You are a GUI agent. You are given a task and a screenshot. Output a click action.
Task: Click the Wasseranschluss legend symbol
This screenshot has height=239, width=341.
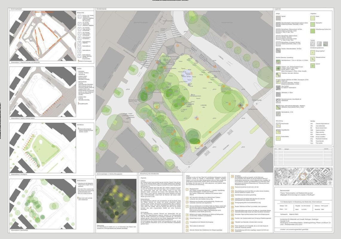pyautogui.click(x=313, y=58)
